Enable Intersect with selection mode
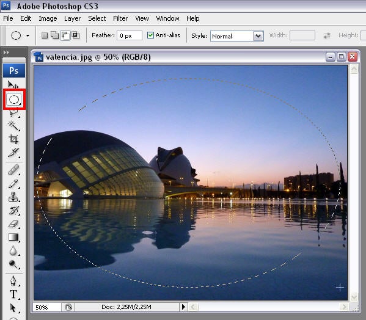The height and width of the screenshot is (320, 366). pyautogui.click(x=76, y=35)
